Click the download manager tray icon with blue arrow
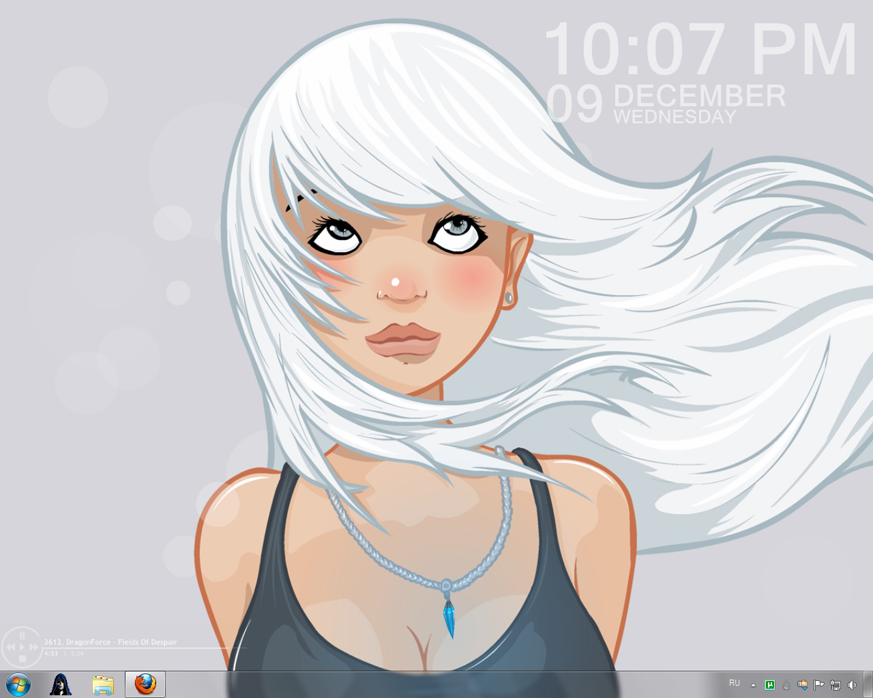873x698 pixels. (803, 685)
